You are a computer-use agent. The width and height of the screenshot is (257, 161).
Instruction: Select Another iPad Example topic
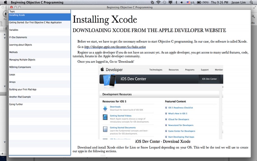click(40, 99)
